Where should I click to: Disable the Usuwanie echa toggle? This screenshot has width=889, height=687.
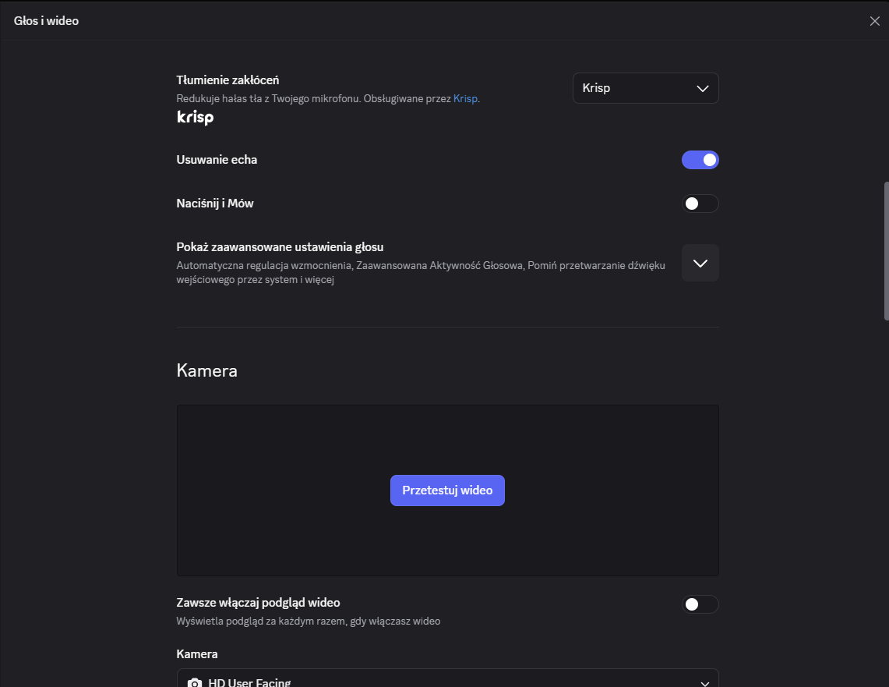[x=700, y=160]
